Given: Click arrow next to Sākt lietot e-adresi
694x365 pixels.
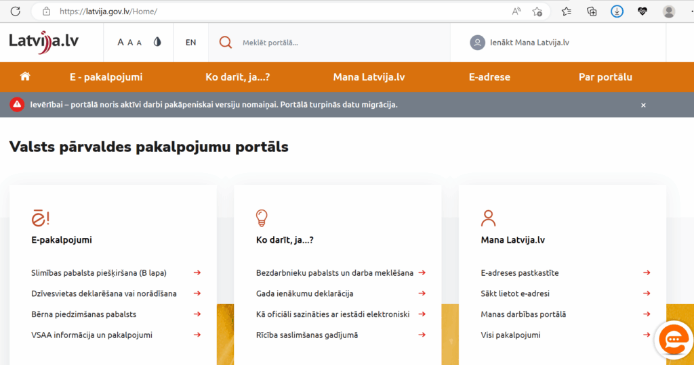Looking at the screenshot, I should pos(647,293).
